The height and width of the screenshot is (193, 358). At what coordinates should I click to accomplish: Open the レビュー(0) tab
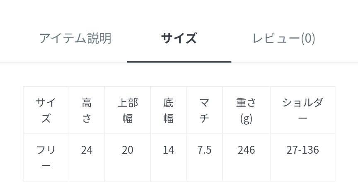pos(284,38)
